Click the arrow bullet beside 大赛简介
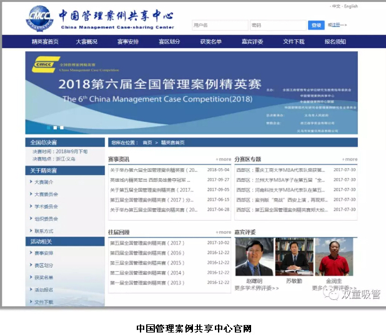The width and height of the screenshot is (386, 335). (x=31, y=182)
